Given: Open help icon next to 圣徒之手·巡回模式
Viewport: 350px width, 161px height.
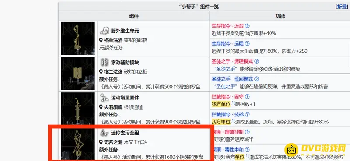Looking at the screenshot, I should tap(257, 79).
